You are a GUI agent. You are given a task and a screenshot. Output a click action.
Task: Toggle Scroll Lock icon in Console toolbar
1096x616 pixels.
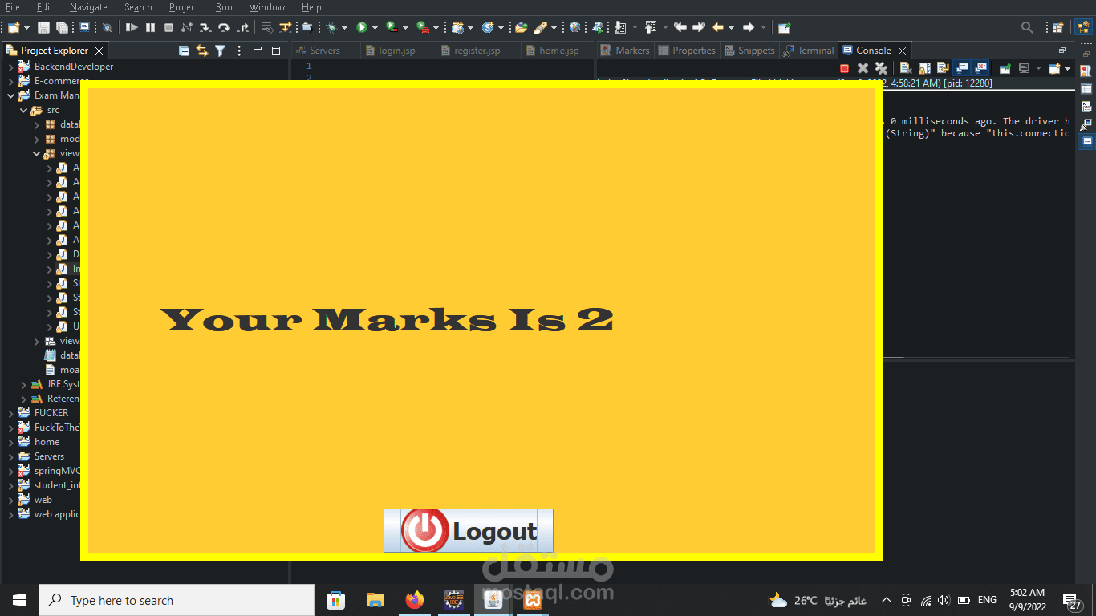pos(924,69)
